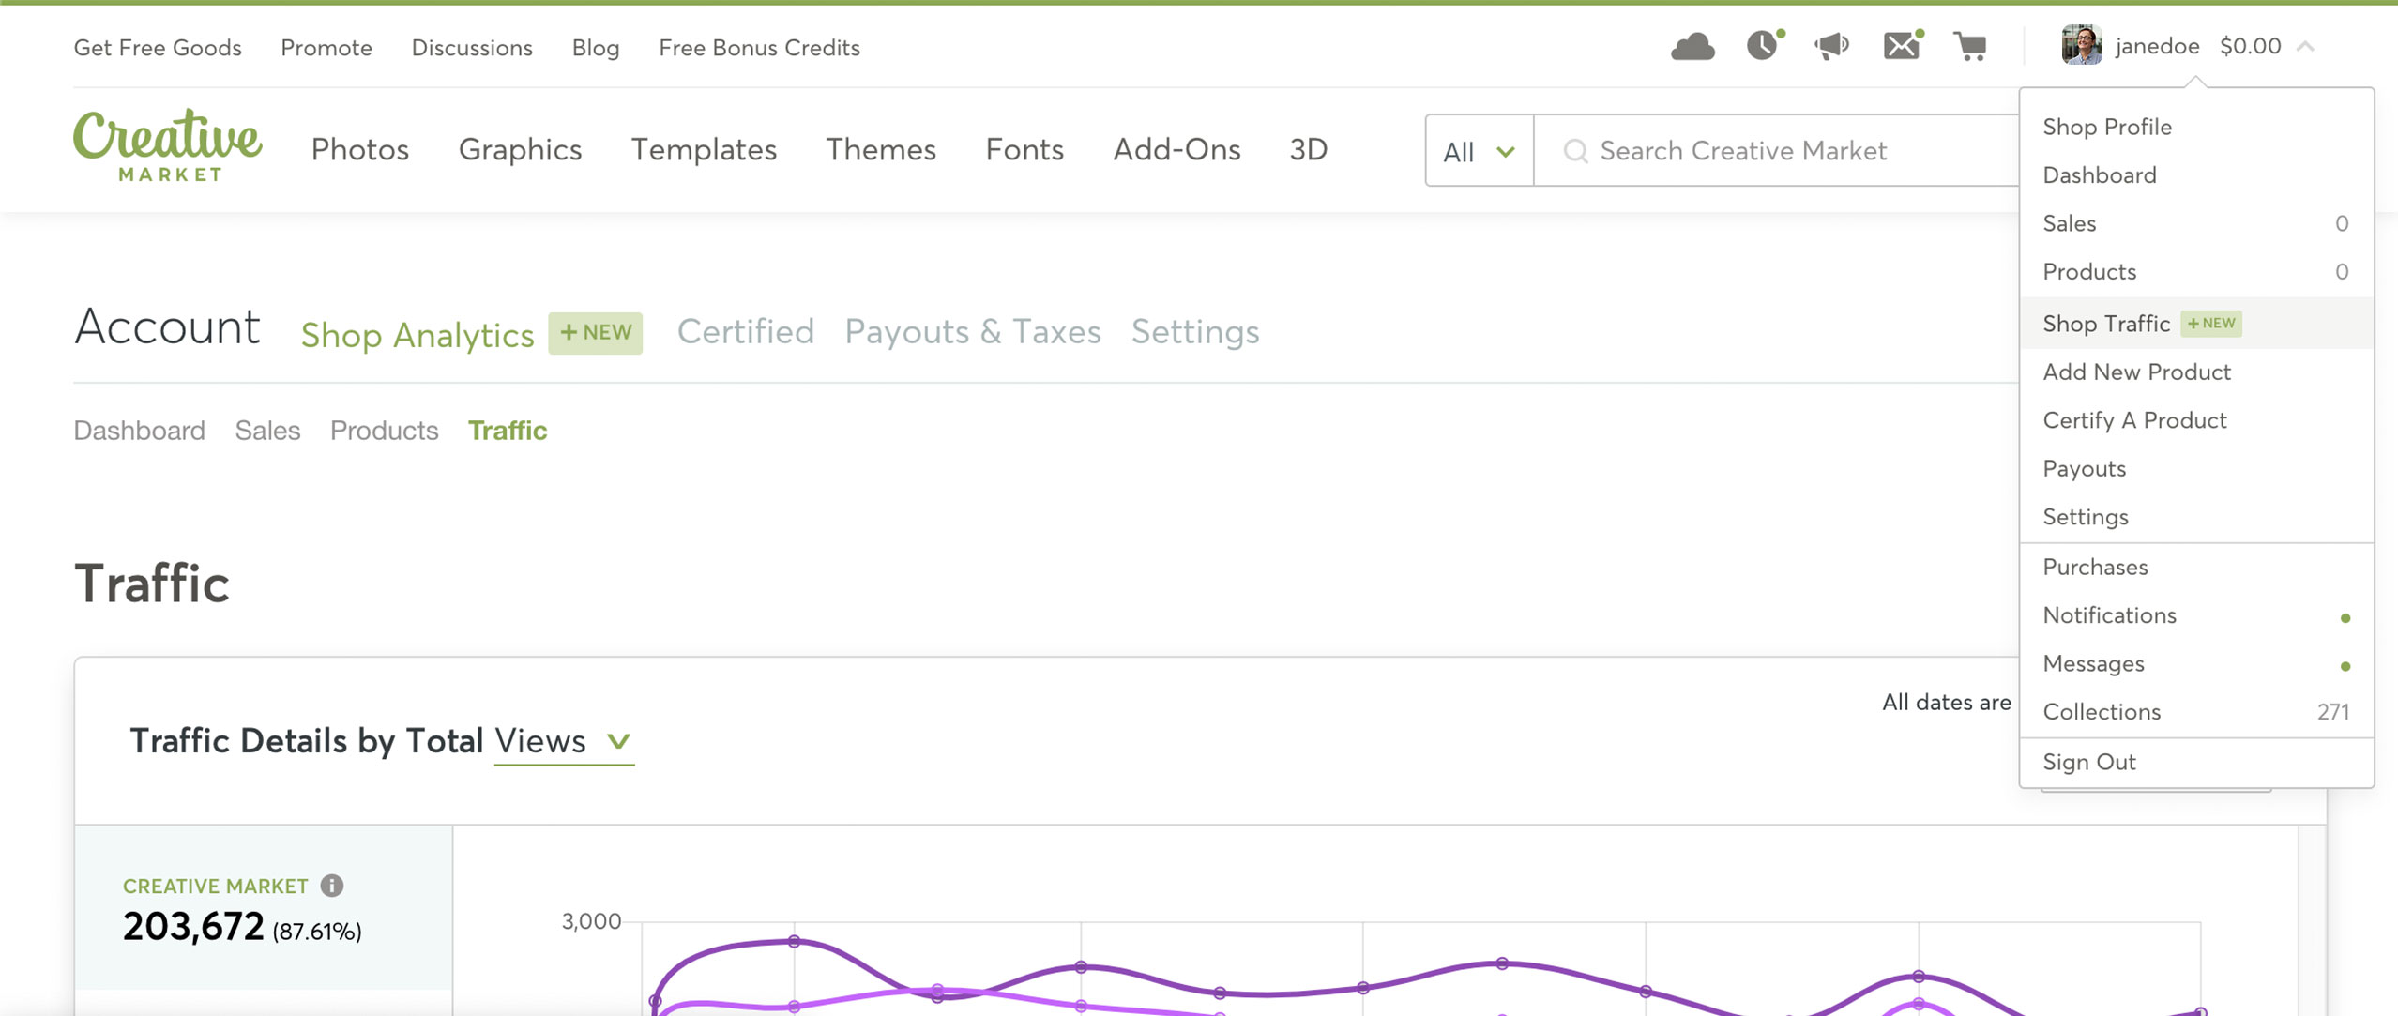This screenshot has width=2398, height=1016.
Task: Click Sign Out in account menu
Action: [x=2196, y=762]
